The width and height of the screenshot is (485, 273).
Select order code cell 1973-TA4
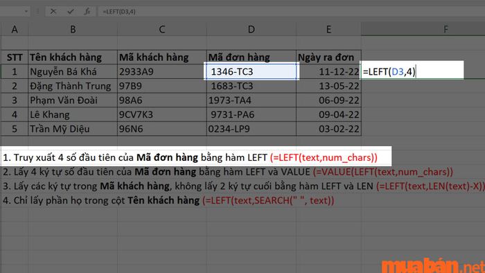coord(251,100)
